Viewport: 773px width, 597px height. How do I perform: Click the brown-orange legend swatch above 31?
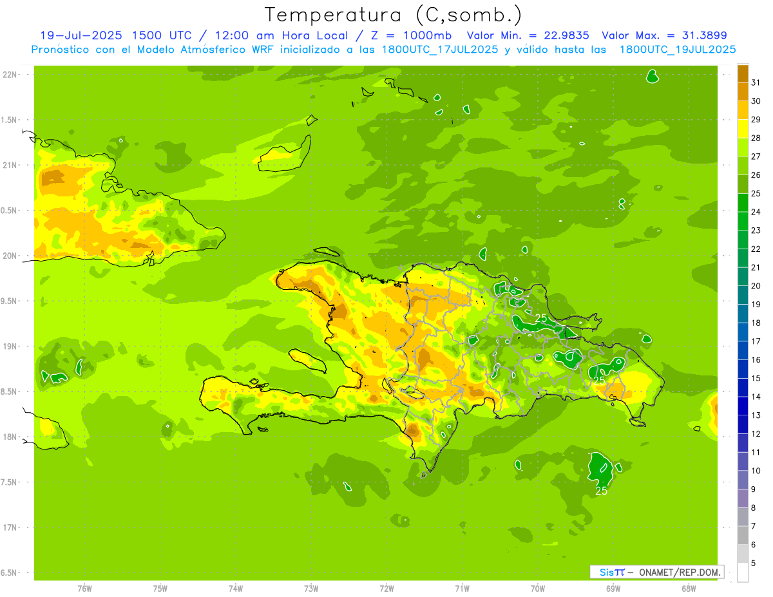point(743,73)
